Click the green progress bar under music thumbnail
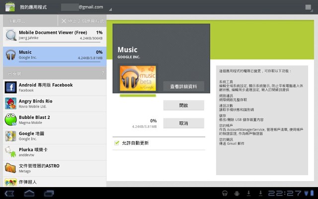Image resolution: width=318 pixels, height=199 pixels. coord(138,96)
